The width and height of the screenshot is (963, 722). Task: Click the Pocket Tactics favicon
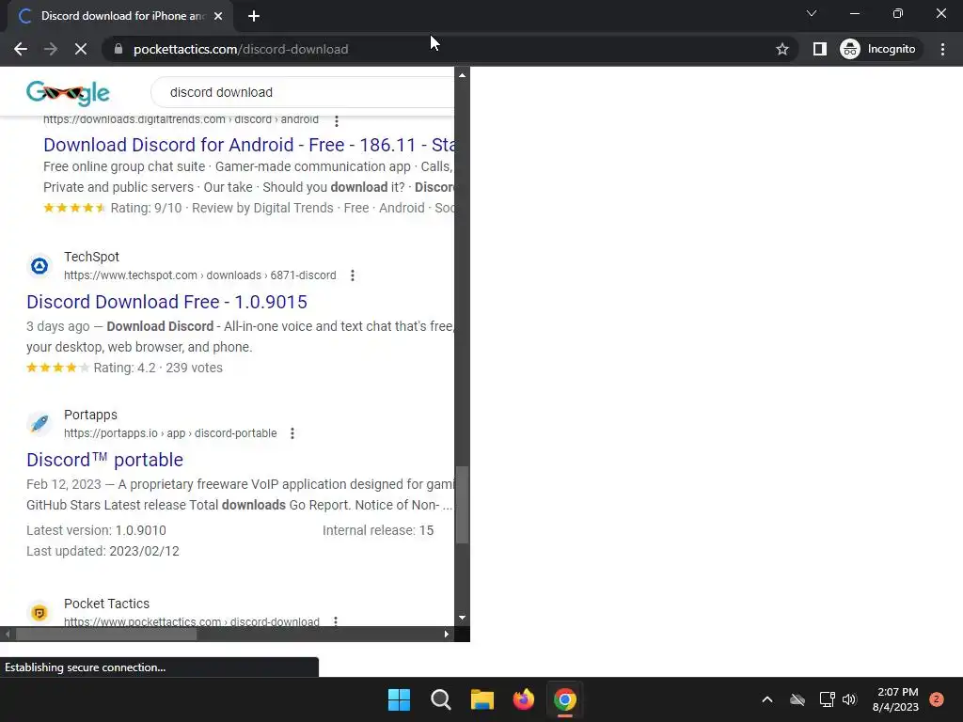tap(39, 613)
